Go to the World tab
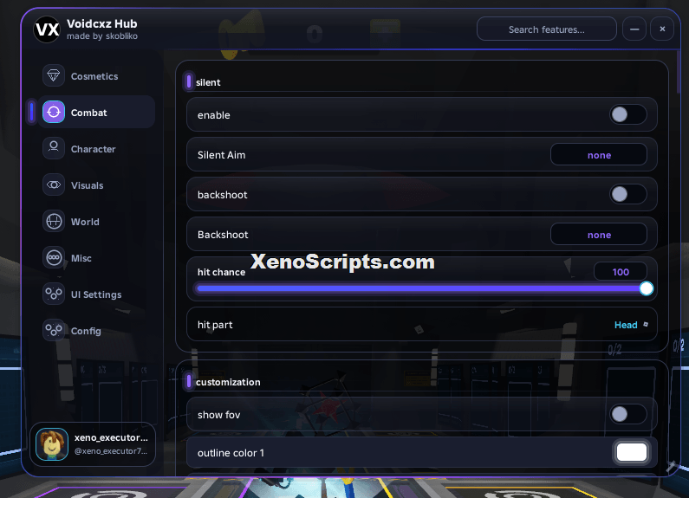Screen dimensions: 689x524 96,222
